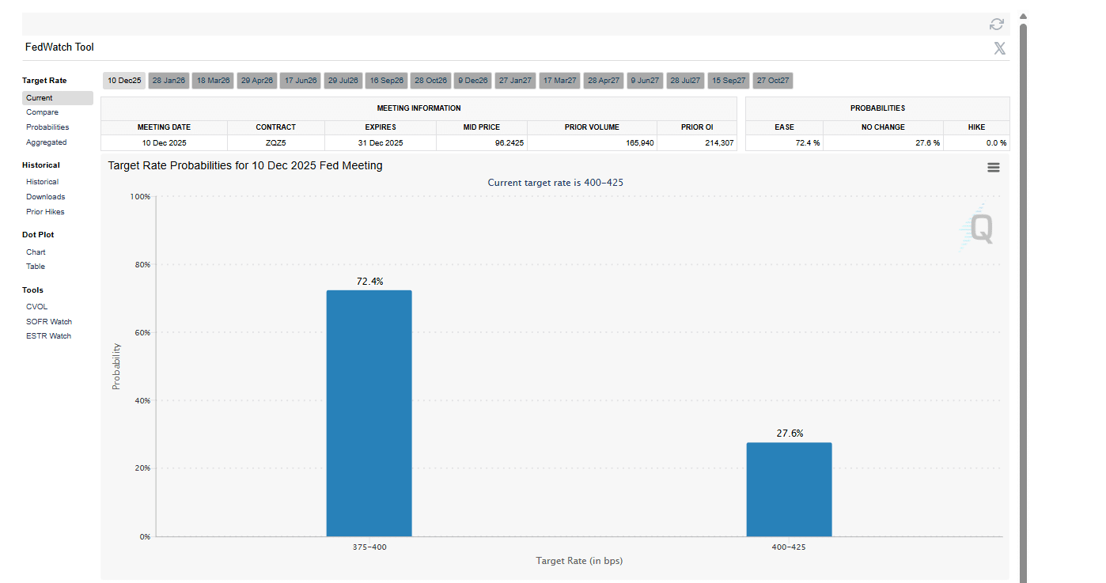The height and width of the screenshot is (583, 1106).
Task: Click the vertical page scrollbar
Action: coord(1023,301)
